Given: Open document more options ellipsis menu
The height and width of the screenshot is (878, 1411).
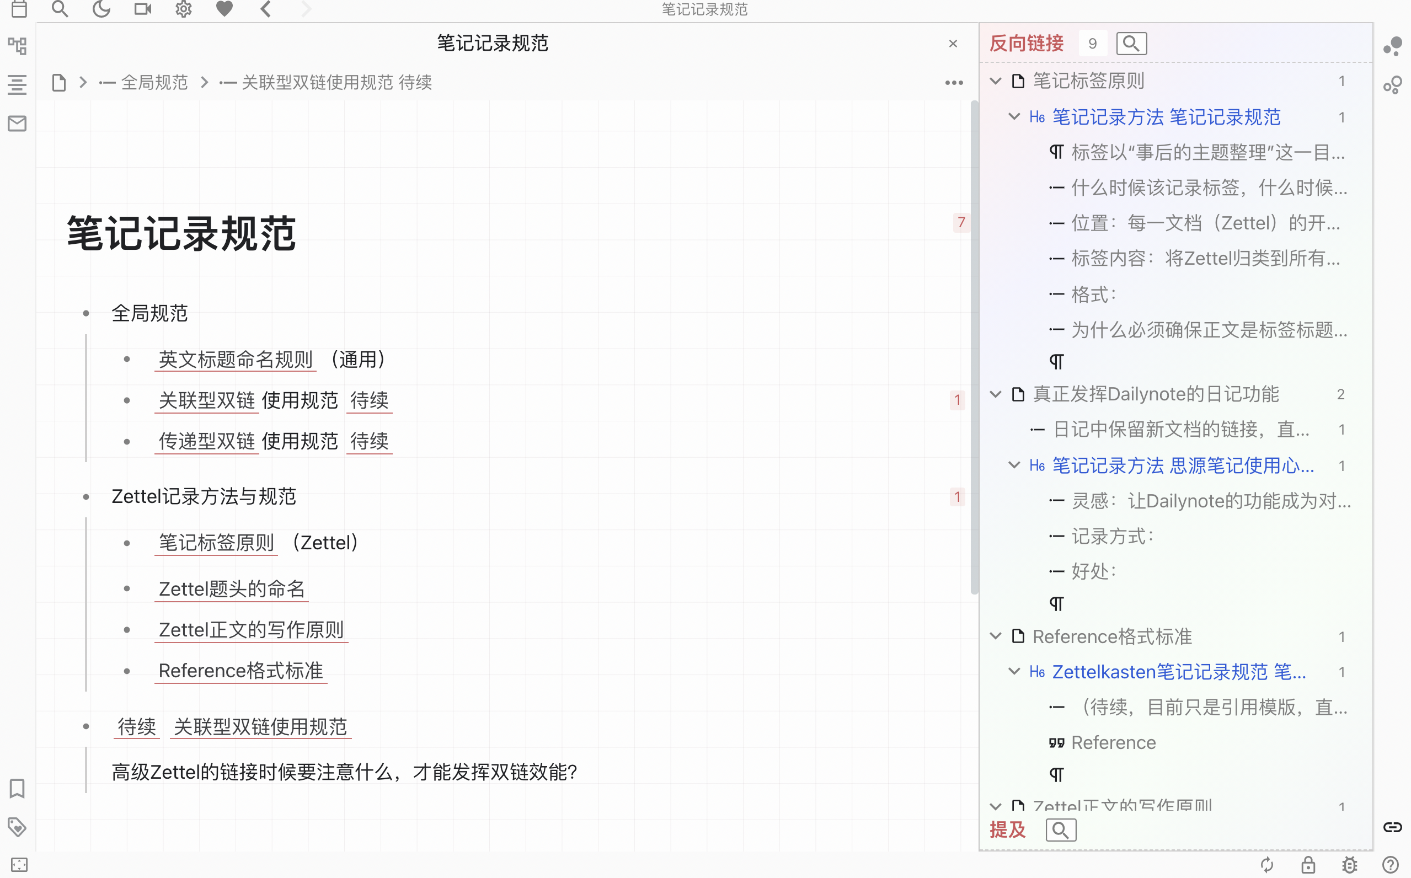Looking at the screenshot, I should tap(953, 83).
